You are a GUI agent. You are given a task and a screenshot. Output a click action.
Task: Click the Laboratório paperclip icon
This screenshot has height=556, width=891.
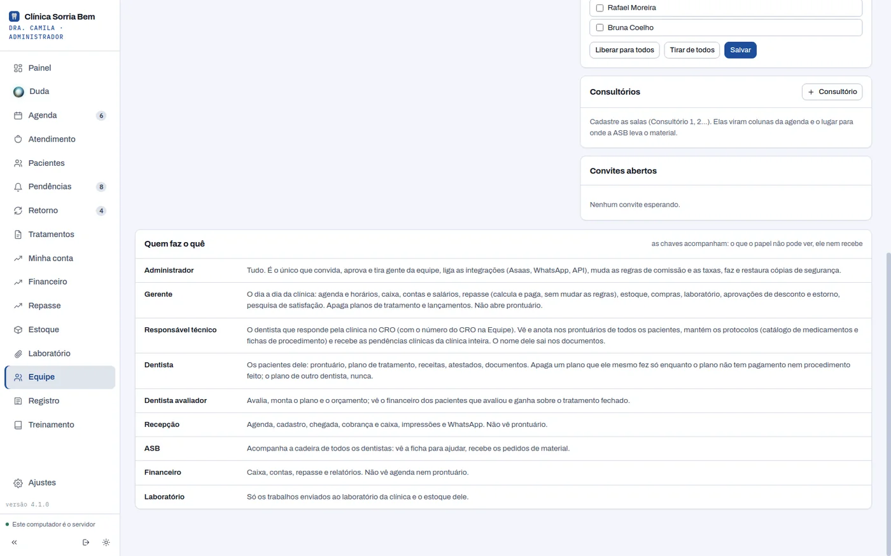pyautogui.click(x=18, y=354)
